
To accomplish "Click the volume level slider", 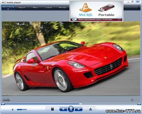I will [22, 110].
